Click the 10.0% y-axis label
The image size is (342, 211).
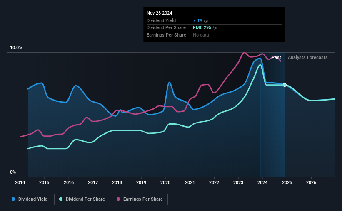click(16, 48)
